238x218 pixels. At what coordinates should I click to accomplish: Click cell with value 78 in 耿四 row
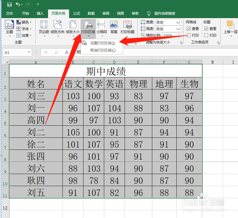94,180
